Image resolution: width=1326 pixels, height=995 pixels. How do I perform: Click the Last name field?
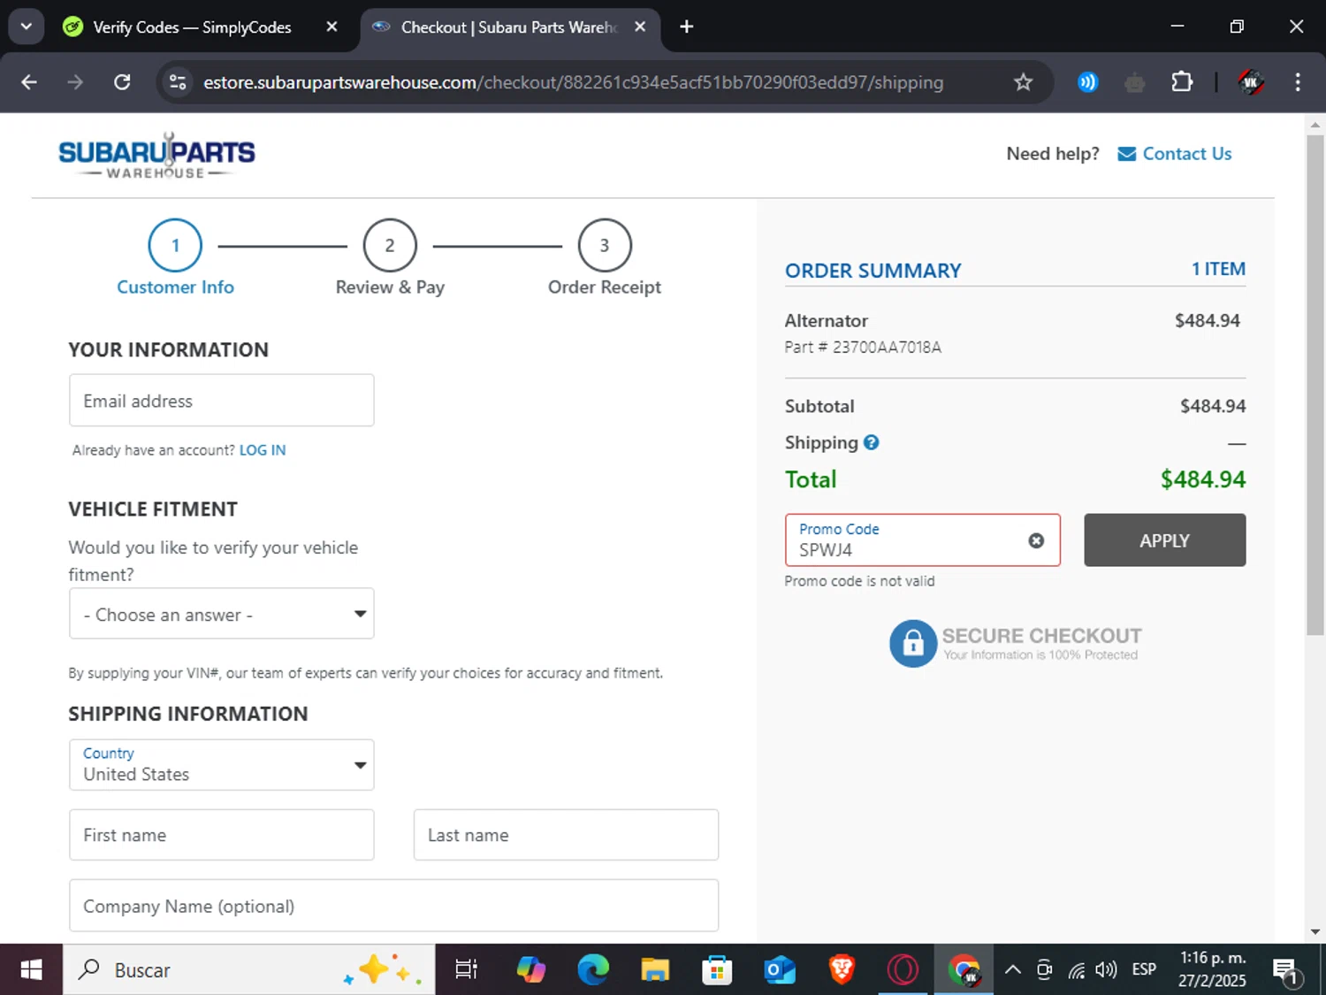pyautogui.click(x=566, y=835)
